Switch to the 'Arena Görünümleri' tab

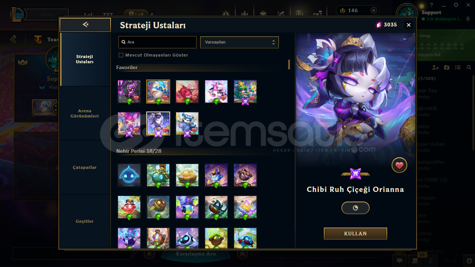click(85, 113)
